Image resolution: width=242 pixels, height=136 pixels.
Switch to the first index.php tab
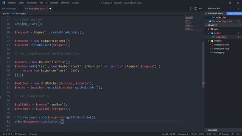(11, 8)
